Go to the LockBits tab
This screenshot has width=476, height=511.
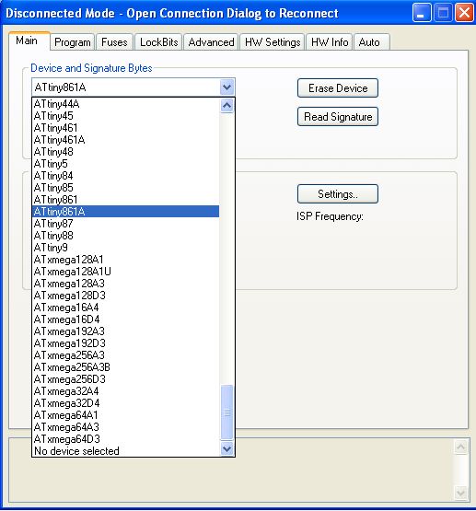[158, 42]
